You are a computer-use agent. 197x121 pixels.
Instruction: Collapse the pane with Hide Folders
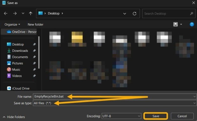tap(14, 117)
